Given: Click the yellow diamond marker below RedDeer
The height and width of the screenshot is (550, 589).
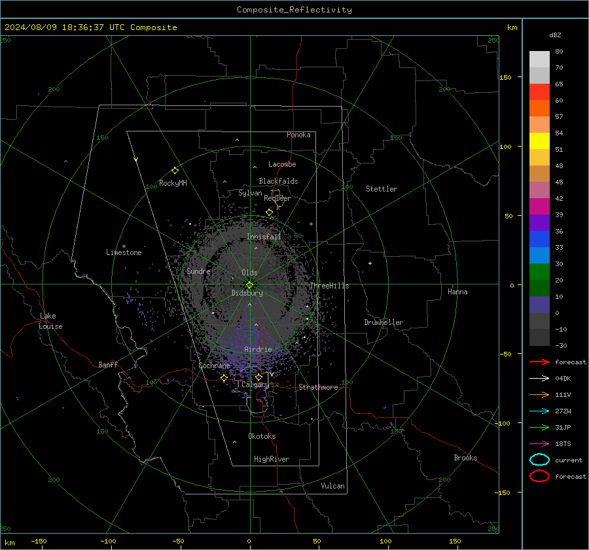Looking at the screenshot, I should (270, 213).
